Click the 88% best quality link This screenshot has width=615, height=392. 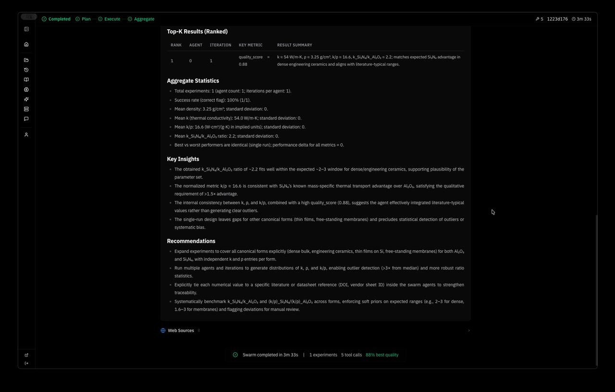[382, 355]
